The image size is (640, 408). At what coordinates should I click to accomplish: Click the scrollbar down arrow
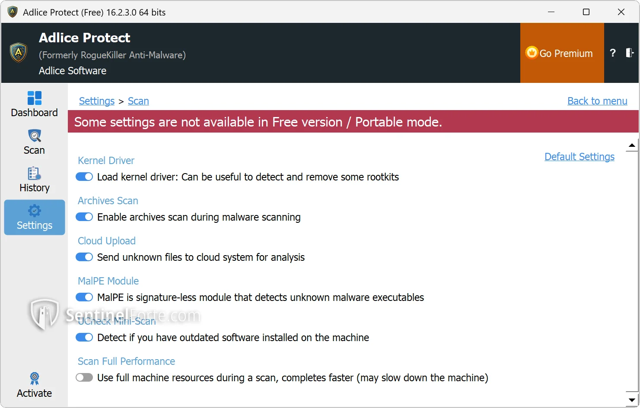(x=632, y=399)
